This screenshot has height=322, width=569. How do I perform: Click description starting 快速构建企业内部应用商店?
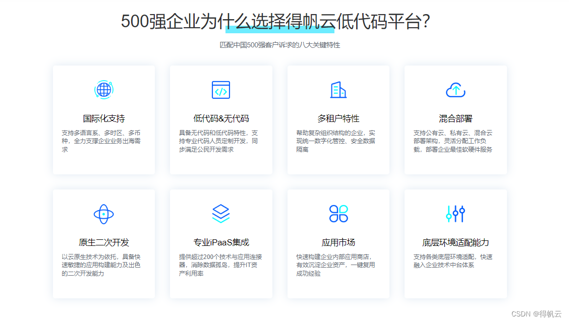coord(335,265)
